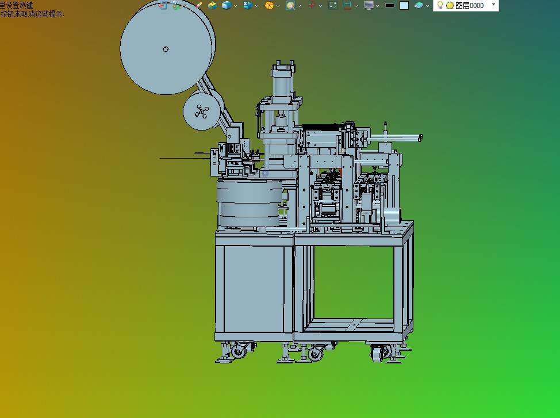Click the teal layer stack icon
The height and width of the screenshot is (418, 560).
tap(419, 5)
